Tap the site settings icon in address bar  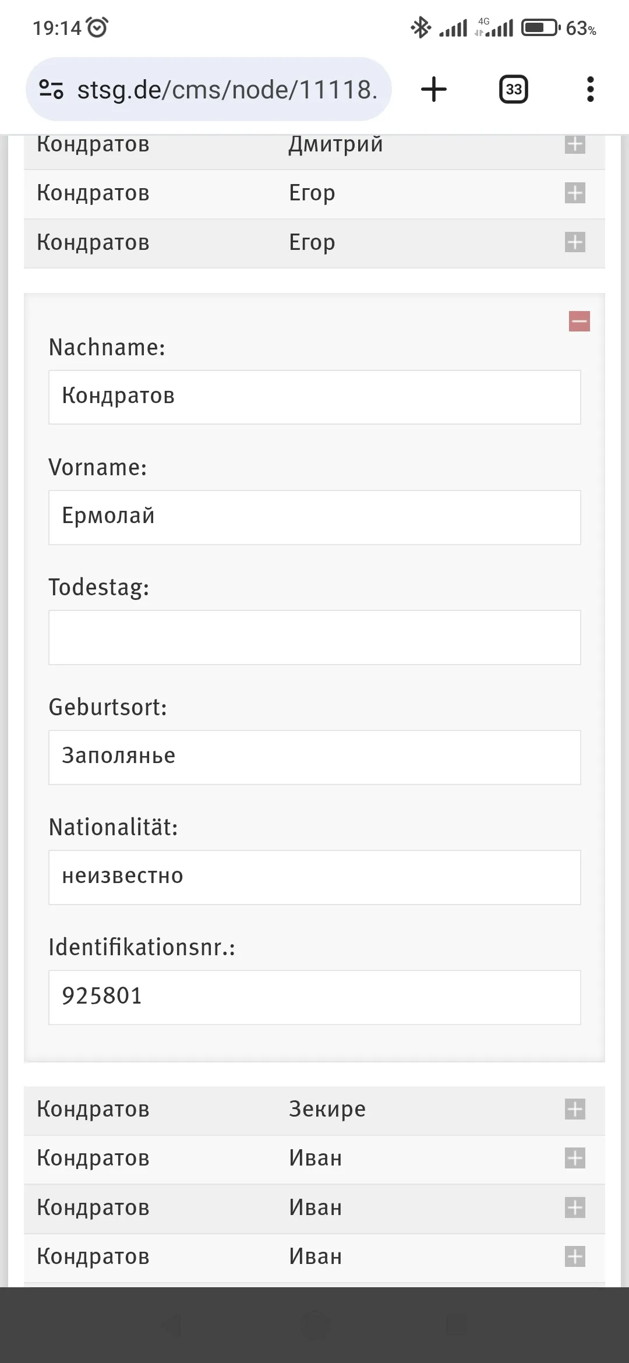pyautogui.click(x=51, y=90)
